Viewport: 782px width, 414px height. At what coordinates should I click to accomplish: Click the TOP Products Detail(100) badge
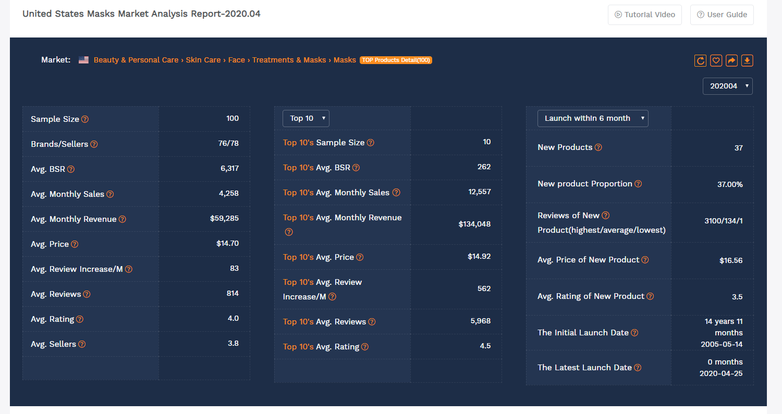pyautogui.click(x=396, y=60)
